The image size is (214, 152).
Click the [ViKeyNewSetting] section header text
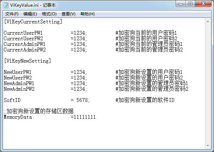[27, 61]
